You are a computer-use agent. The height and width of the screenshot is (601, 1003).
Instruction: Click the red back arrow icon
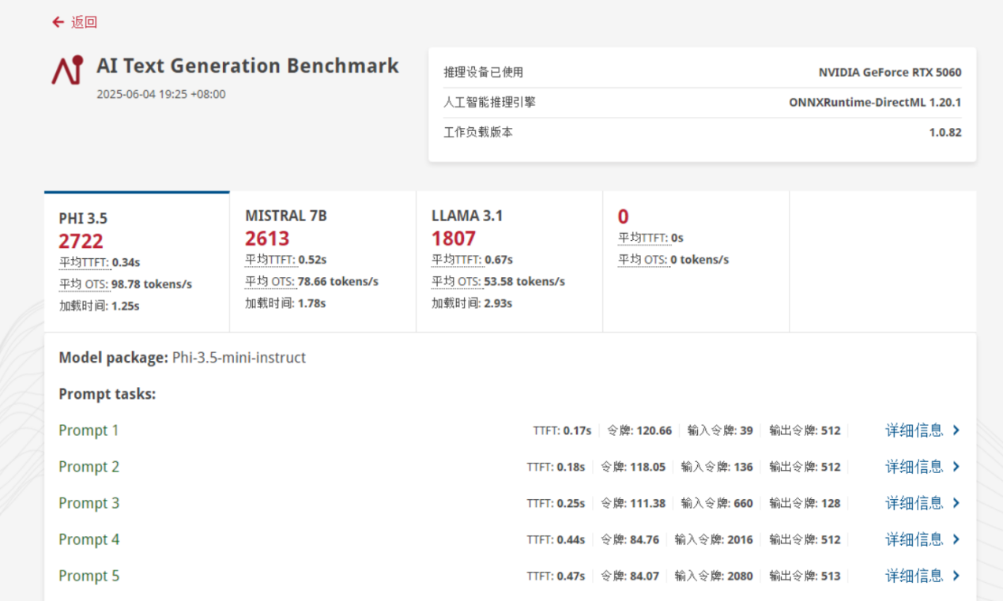58,22
